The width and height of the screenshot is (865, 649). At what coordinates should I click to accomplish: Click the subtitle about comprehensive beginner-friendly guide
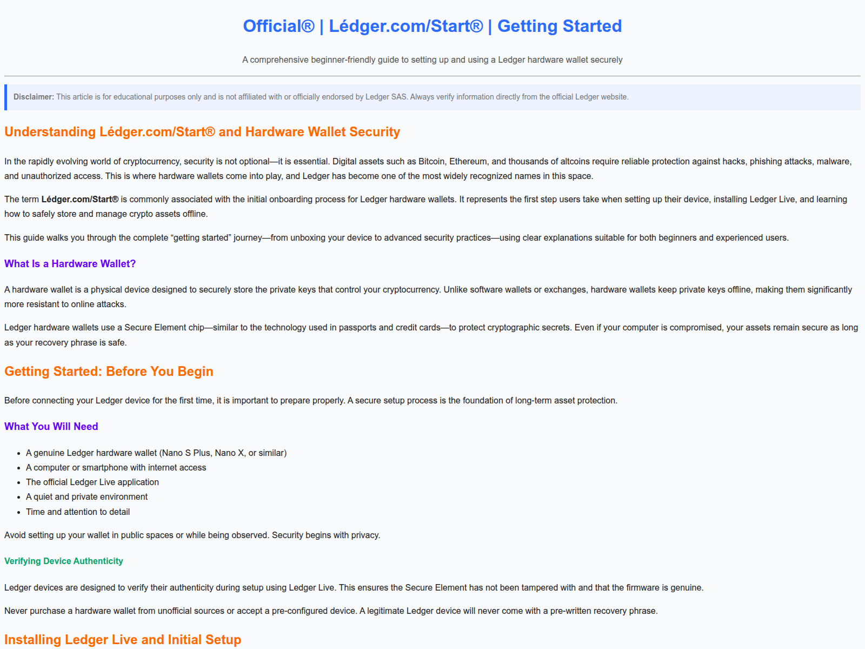(432, 59)
